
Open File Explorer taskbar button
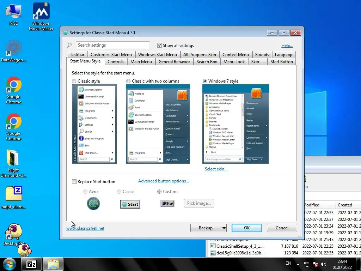[x=53, y=264]
